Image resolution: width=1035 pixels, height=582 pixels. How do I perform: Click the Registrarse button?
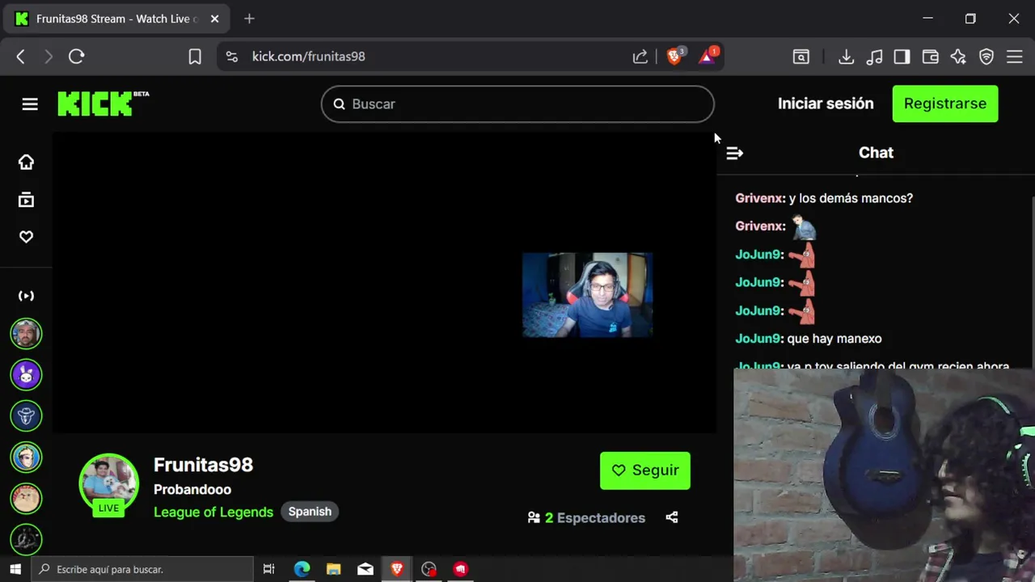point(945,103)
